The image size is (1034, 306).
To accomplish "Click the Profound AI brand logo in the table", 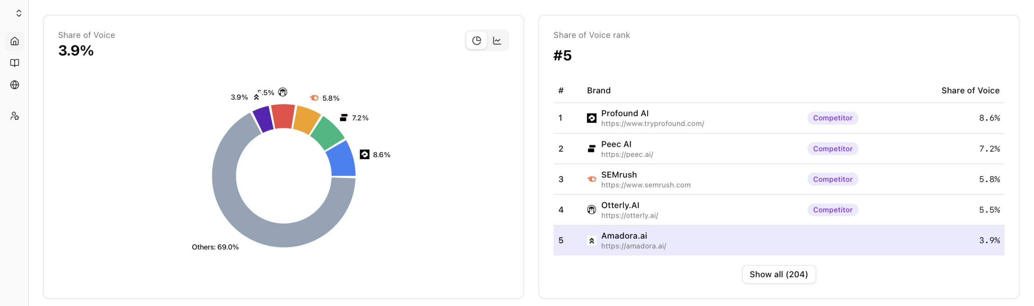I will (x=591, y=118).
